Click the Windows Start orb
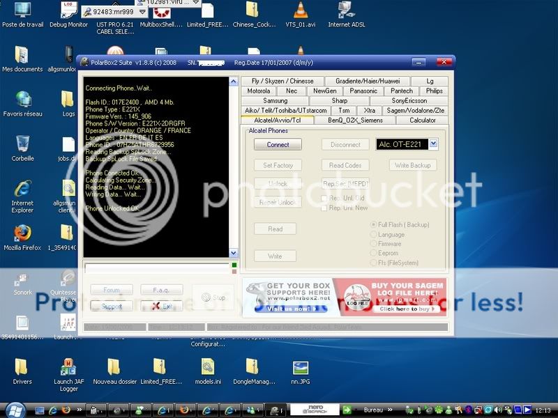 [15, 410]
